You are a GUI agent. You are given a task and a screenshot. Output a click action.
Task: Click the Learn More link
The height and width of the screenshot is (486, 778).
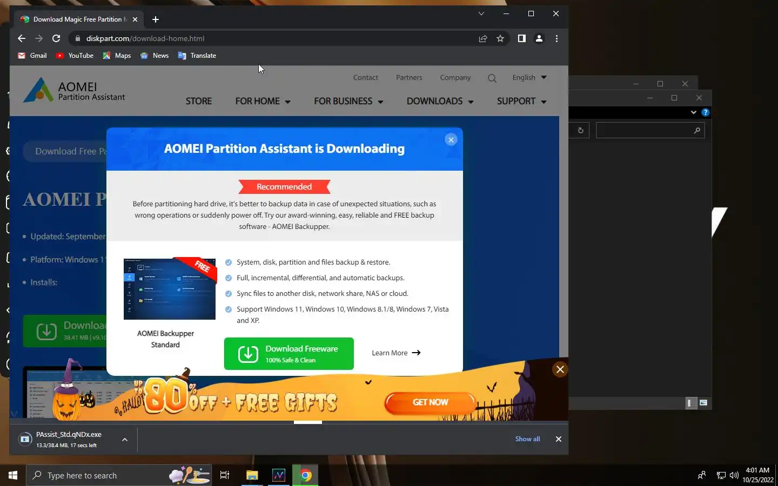[x=396, y=353]
